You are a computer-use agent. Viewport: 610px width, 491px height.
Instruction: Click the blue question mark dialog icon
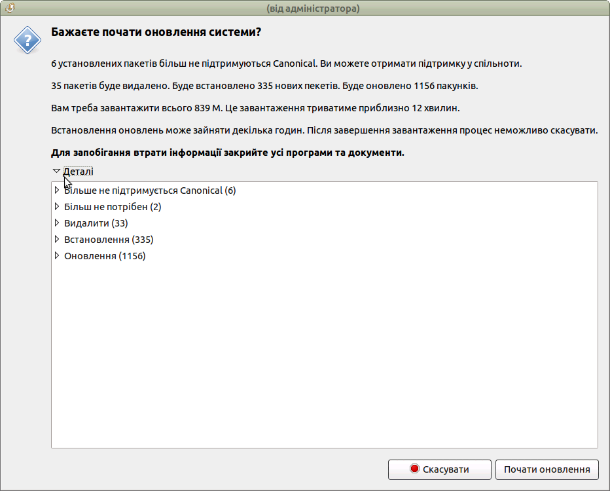click(x=27, y=40)
